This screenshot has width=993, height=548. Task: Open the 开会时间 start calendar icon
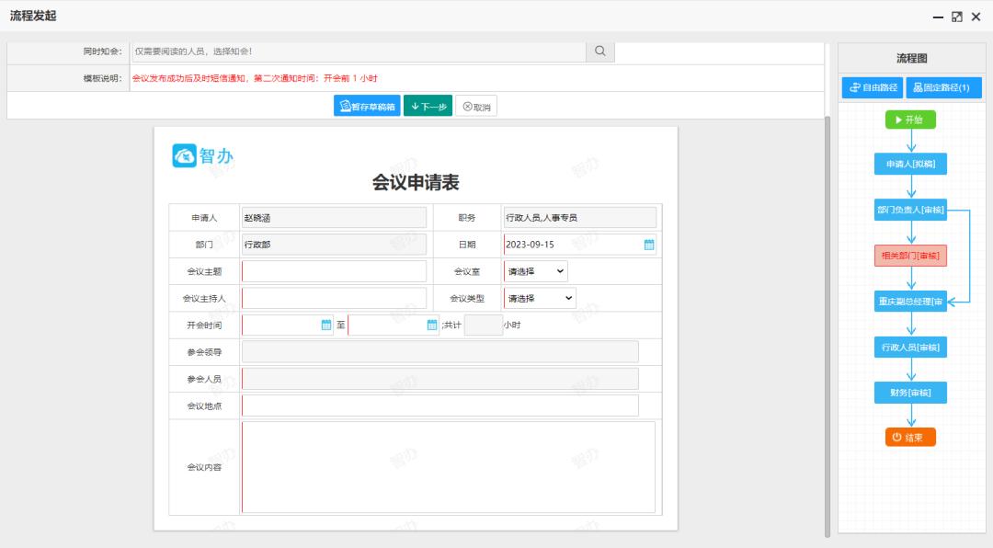pos(325,325)
